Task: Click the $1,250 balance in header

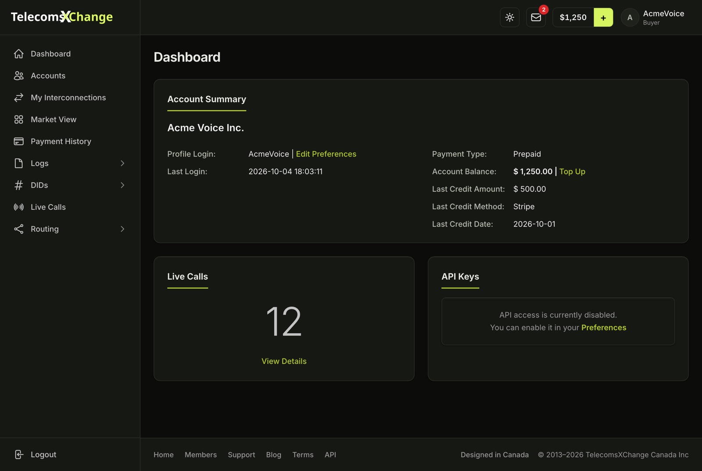Action: coord(573,18)
